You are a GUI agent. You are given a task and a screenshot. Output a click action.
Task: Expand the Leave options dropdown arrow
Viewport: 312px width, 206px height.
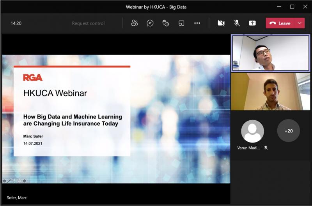click(300, 23)
